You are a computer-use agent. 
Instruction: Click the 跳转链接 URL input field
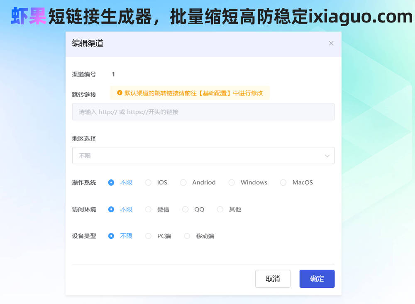[x=203, y=112]
